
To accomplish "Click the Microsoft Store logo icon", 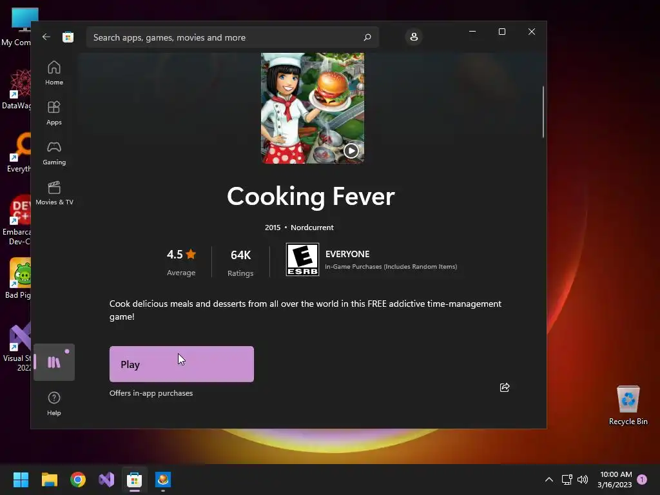I will pos(68,37).
